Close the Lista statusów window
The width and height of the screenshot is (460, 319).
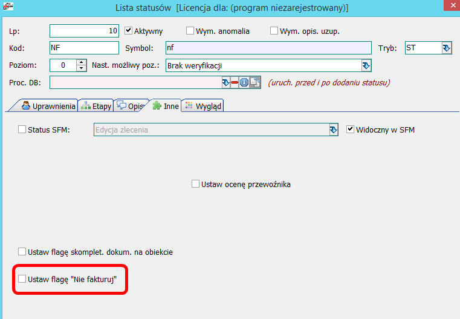click(x=452, y=5)
